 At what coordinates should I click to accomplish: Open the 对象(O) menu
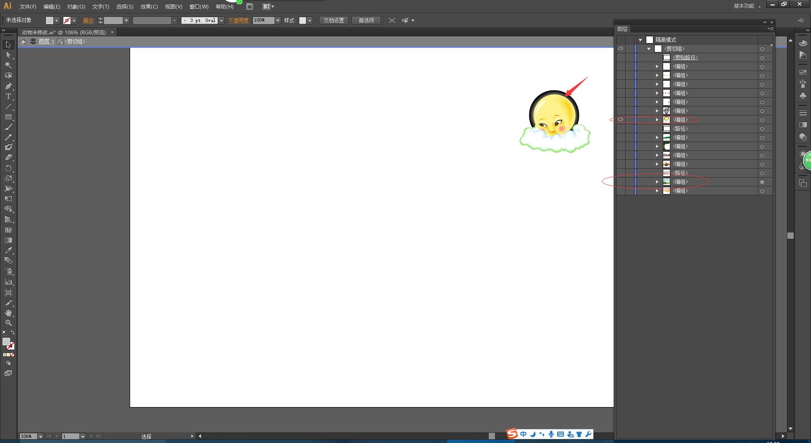point(76,7)
